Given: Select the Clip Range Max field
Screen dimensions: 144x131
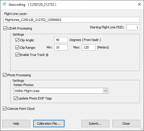Looking at the screenshot, I should click(x=89, y=47).
